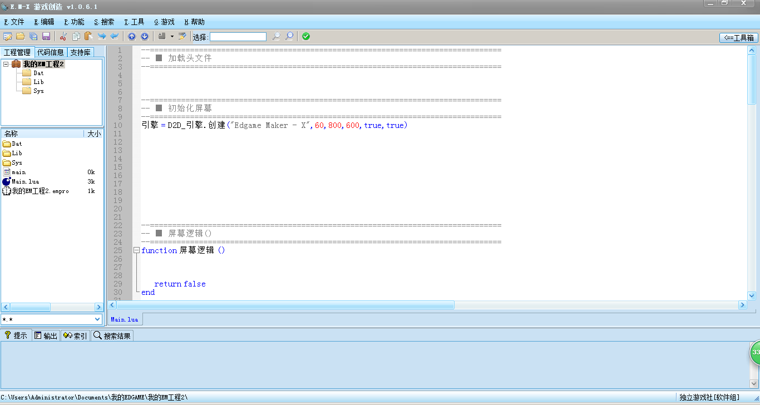760x405 pixels.
Task: Click the 名称 column header
Action: (x=42, y=134)
